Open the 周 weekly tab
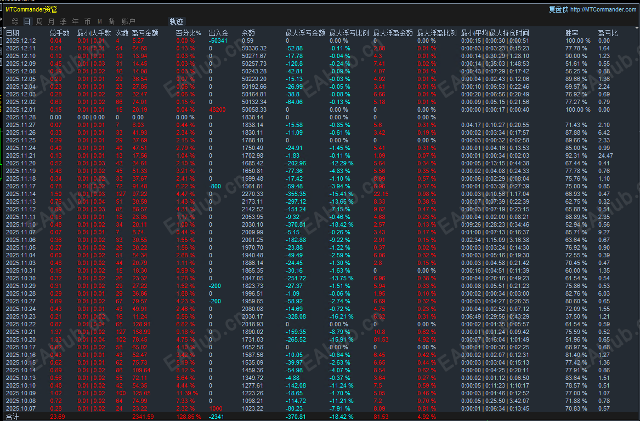 (x=39, y=21)
